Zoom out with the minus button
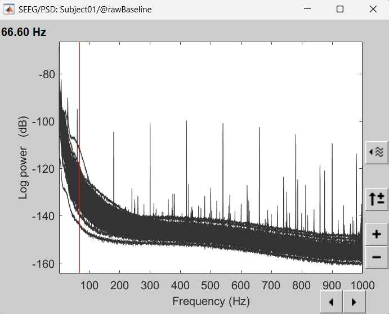Screen dimensions: 389x314 tap(377, 257)
